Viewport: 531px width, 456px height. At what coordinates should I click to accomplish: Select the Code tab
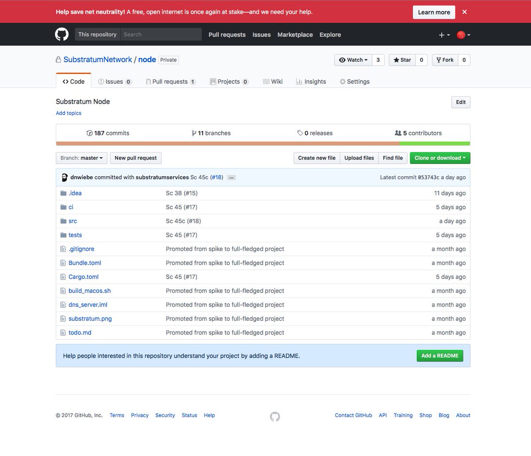(x=73, y=81)
